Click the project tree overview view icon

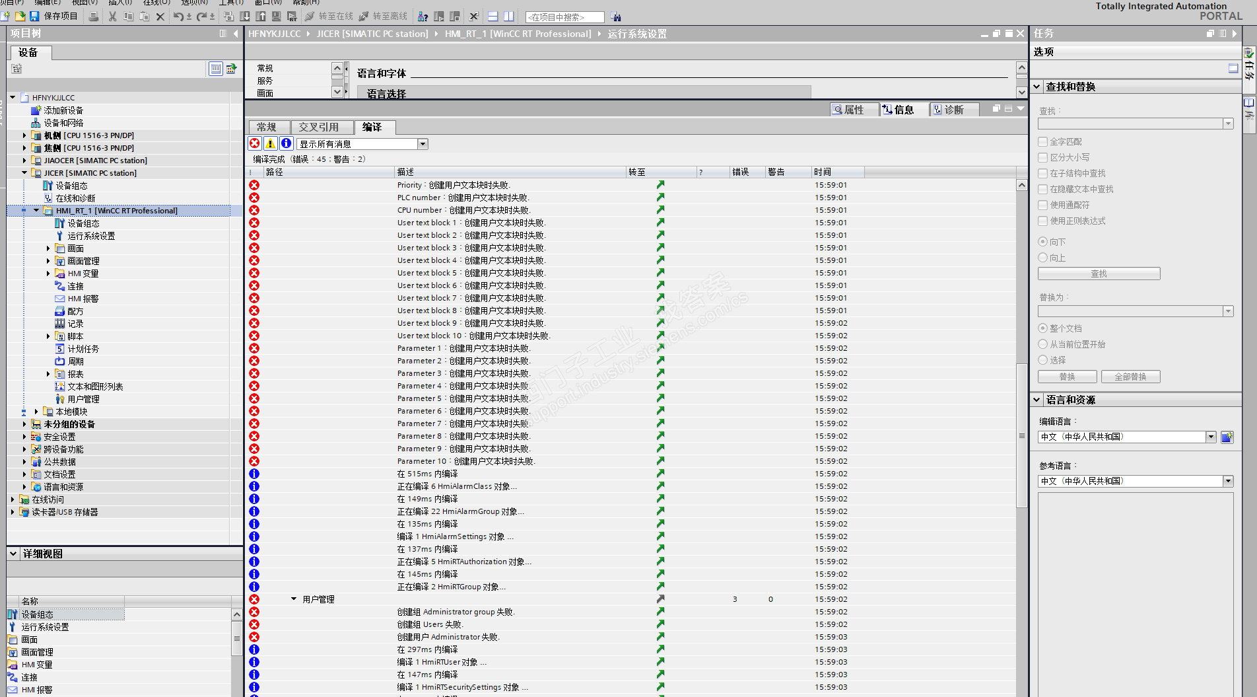(216, 69)
